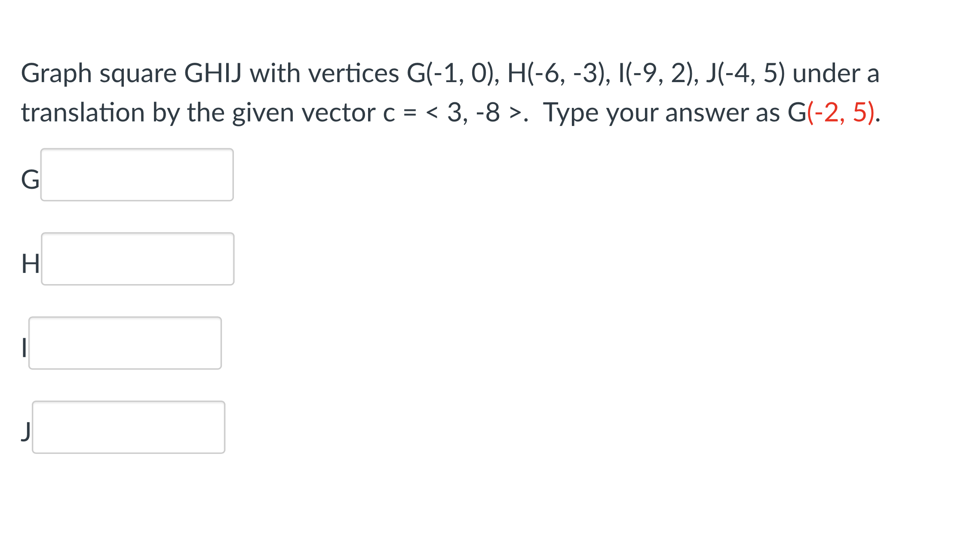Place cursor in the last answer box
Image resolution: width=970 pixels, height=539 pixels.
(129, 427)
